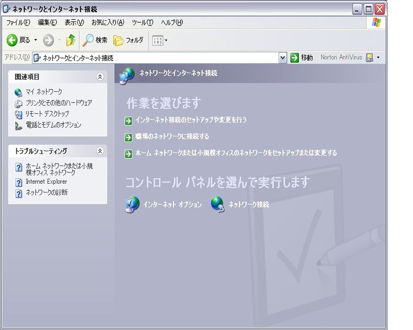
Task: Click the green Go (移動) arrow icon
Action: pyautogui.click(x=294, y=57)
